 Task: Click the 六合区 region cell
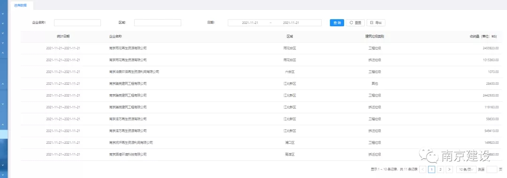point(290,72)
